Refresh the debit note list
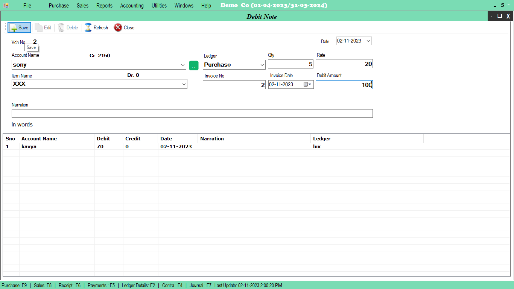514x289 pixels. coord(96,27)
